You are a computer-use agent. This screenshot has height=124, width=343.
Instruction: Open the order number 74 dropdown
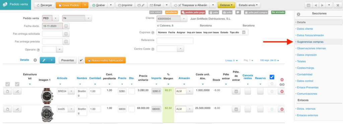point(88,18)
